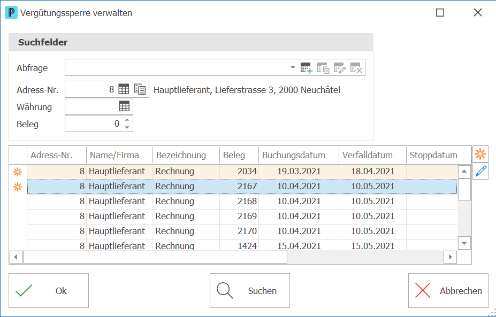
Task: Click the grid's vertical scroll down arrow
Action: [464, 243]
